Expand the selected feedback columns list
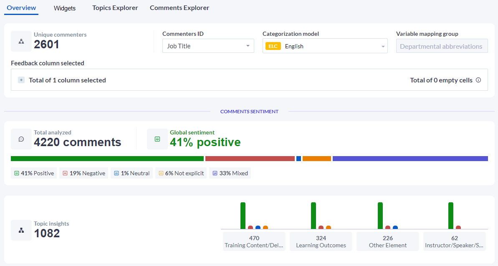 click(x=21, y=80)
